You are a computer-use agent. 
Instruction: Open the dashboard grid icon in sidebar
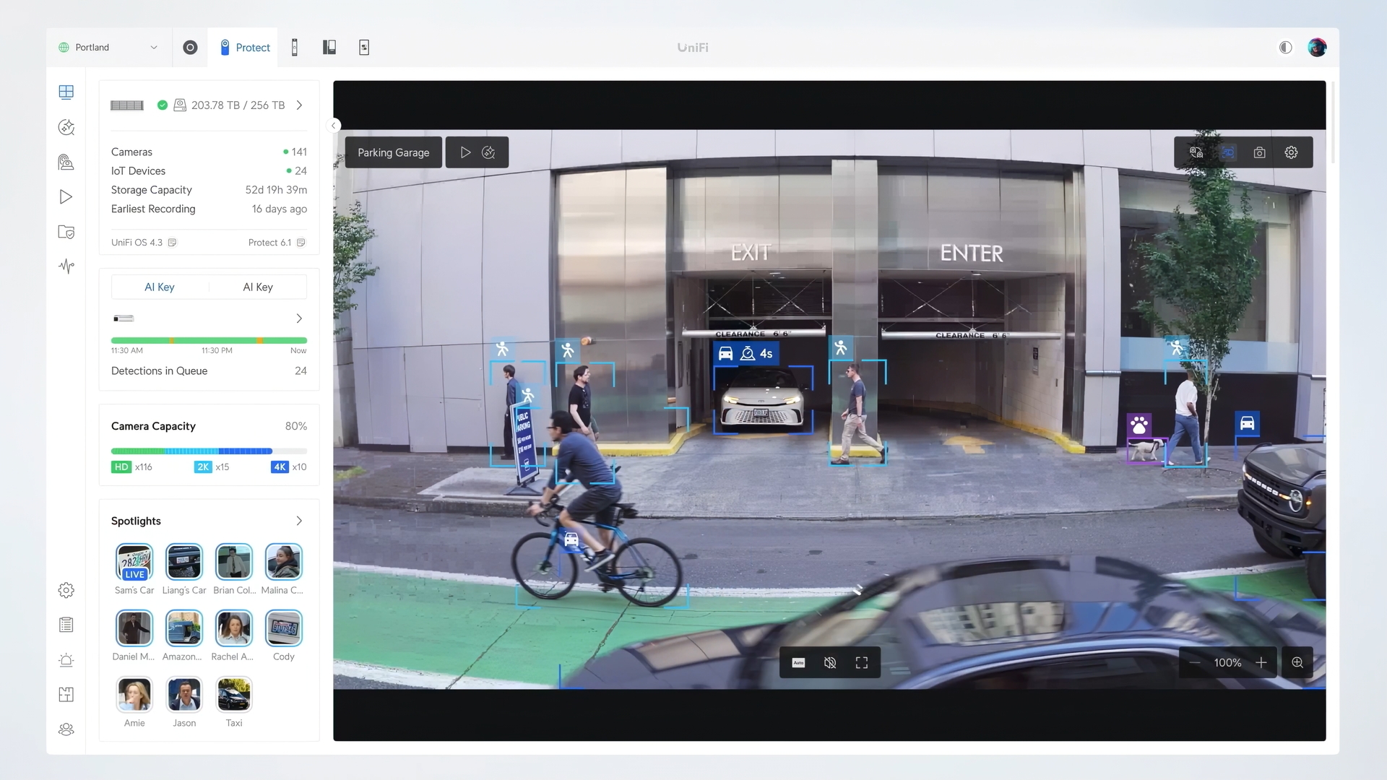66,92
